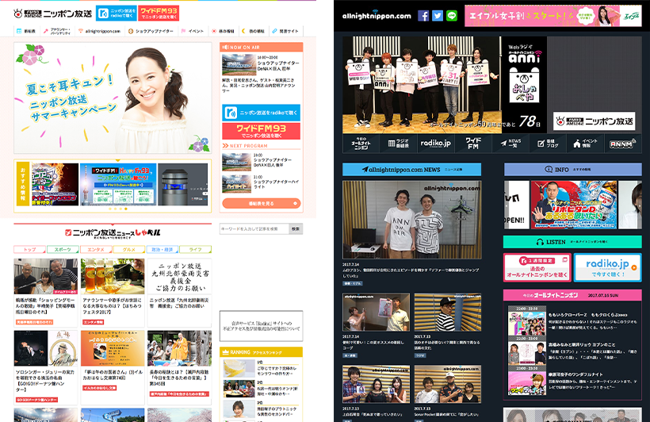650x422 pixels.
Task: Open the radio schedule item with grid icon
Action: (x=398, y=144)
